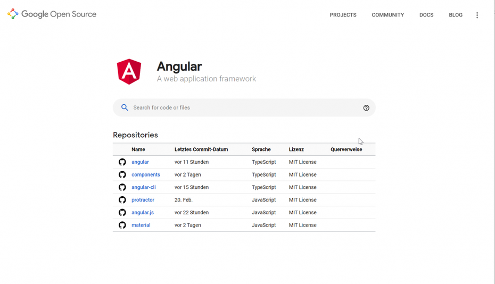Open the components repository link
This screenshot has width=495, height=284.
146,174
